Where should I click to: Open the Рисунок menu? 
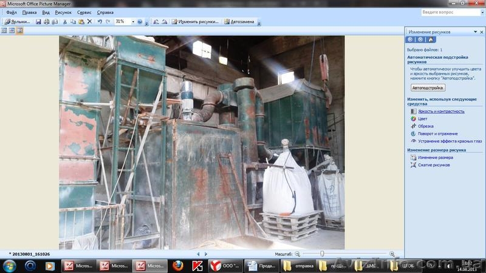[x=63, y=12]
